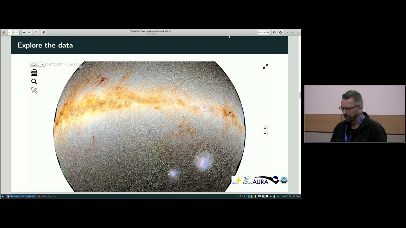Click the Small Magellanic Cloud blob
Viewport: 406px width, 228px height.
pyautogui.click(x=173, y=173)
